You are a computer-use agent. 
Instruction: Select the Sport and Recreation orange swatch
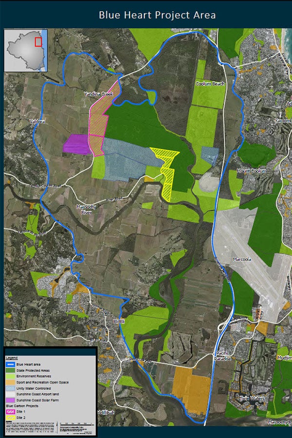pos(11,383)
